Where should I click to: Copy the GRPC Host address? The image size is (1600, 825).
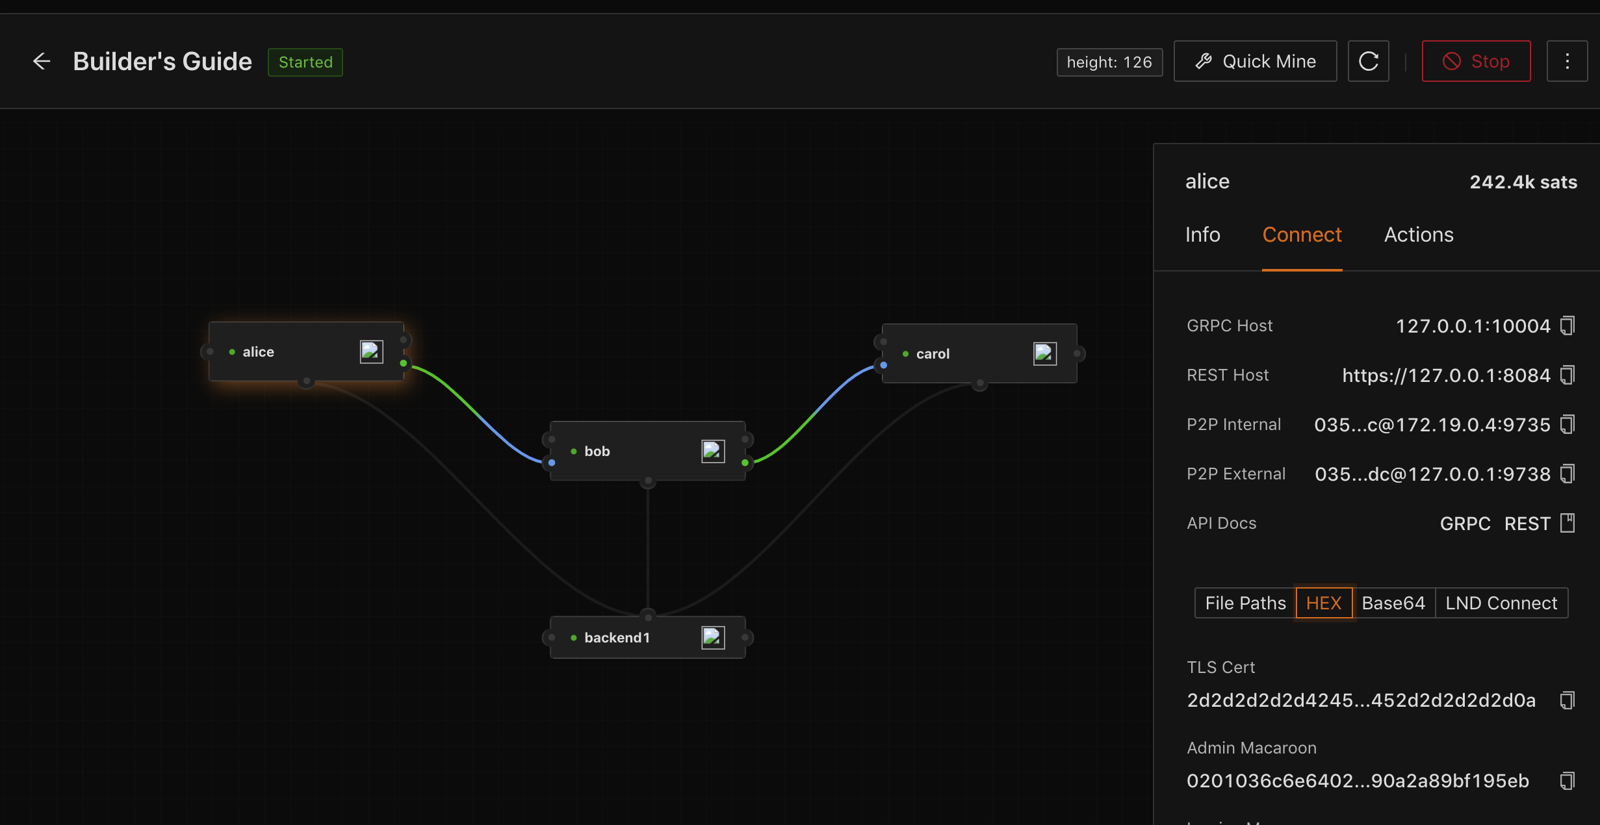[1567, 325]
